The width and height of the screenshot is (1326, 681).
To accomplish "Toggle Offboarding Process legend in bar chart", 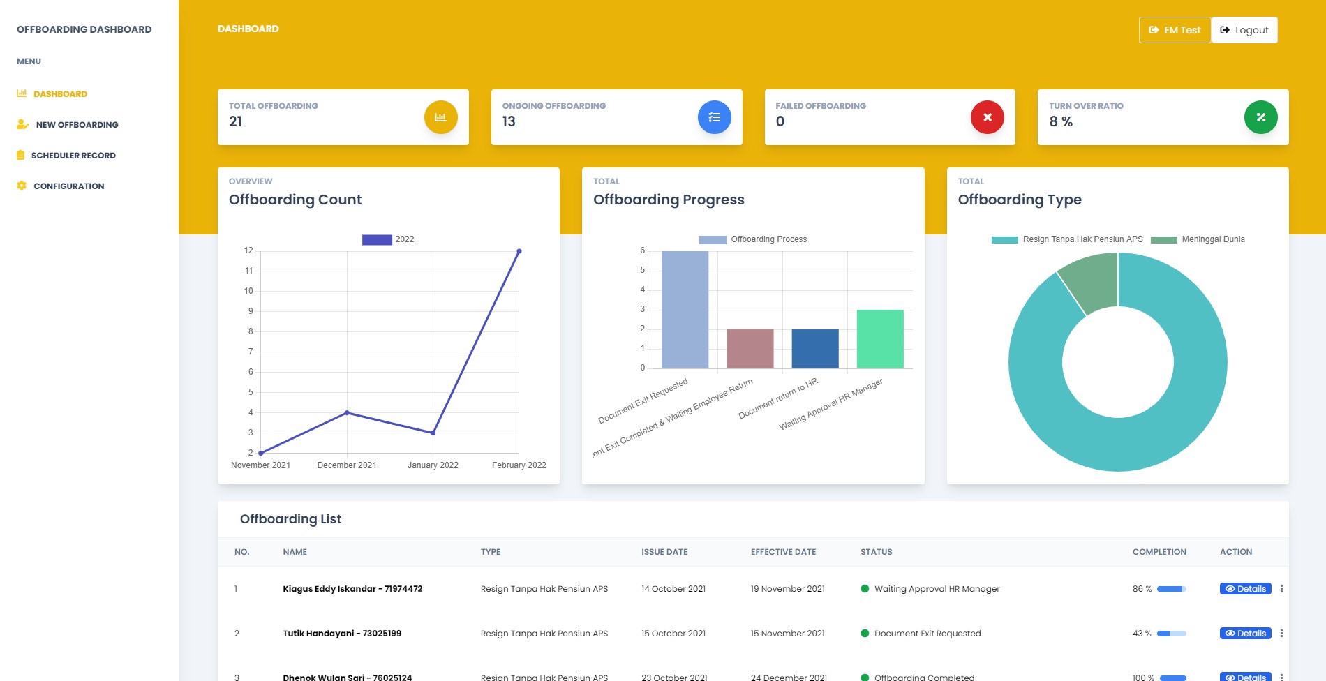I will (x=752, y=239).
